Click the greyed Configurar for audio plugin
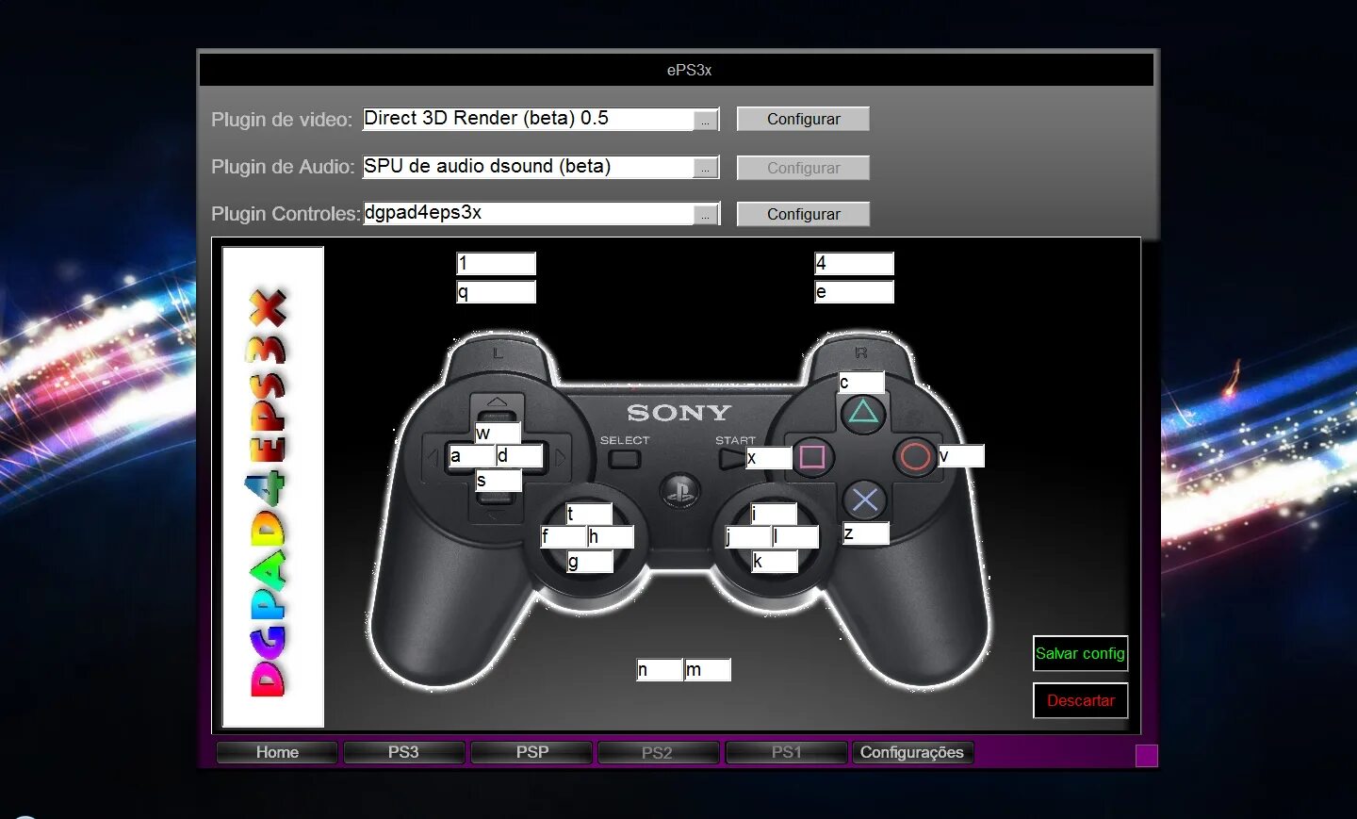The image size is (1357, 819). (803, 168)
